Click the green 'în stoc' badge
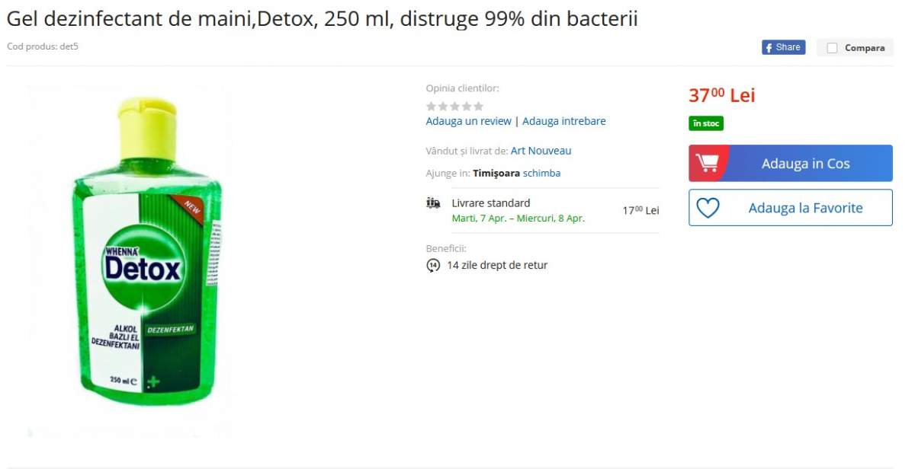Viewport: 915px width, 469px height. 706,123
